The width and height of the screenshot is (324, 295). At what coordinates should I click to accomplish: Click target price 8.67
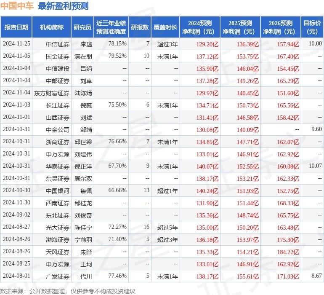pyautogui.click(x=316, y=276)
